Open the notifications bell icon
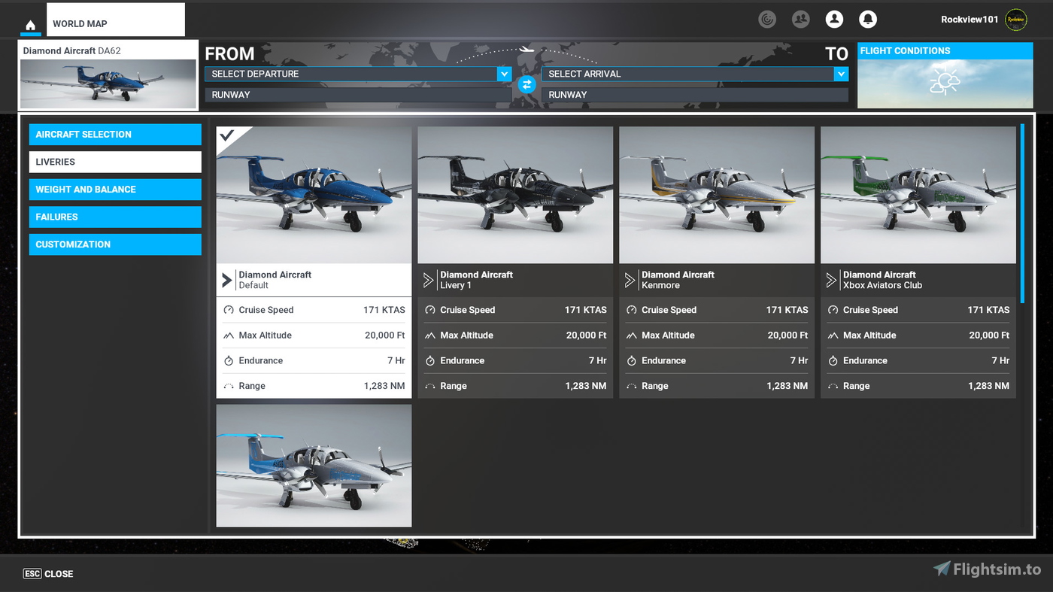This screenshot has height=592, width=1053. click(x=868, y=19)
